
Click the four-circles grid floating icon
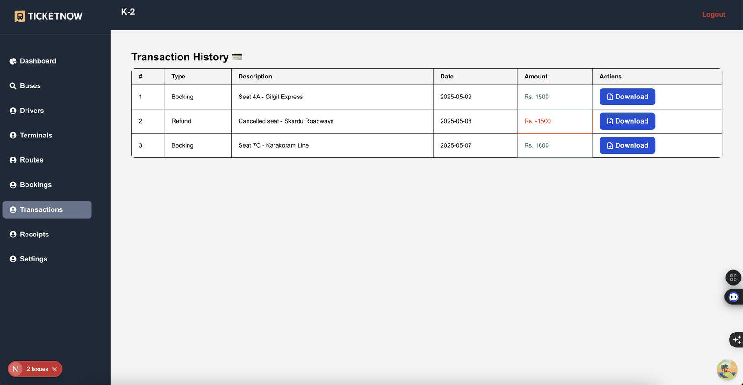coord(733,278)
